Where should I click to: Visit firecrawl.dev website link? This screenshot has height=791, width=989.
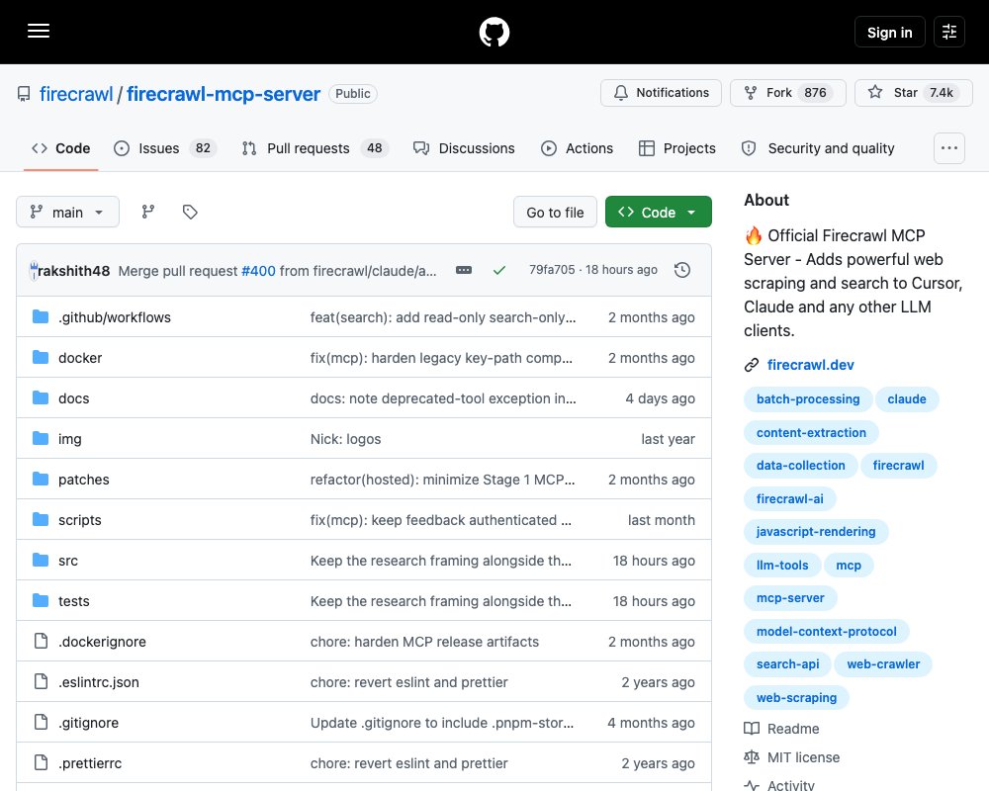(810, 365)
